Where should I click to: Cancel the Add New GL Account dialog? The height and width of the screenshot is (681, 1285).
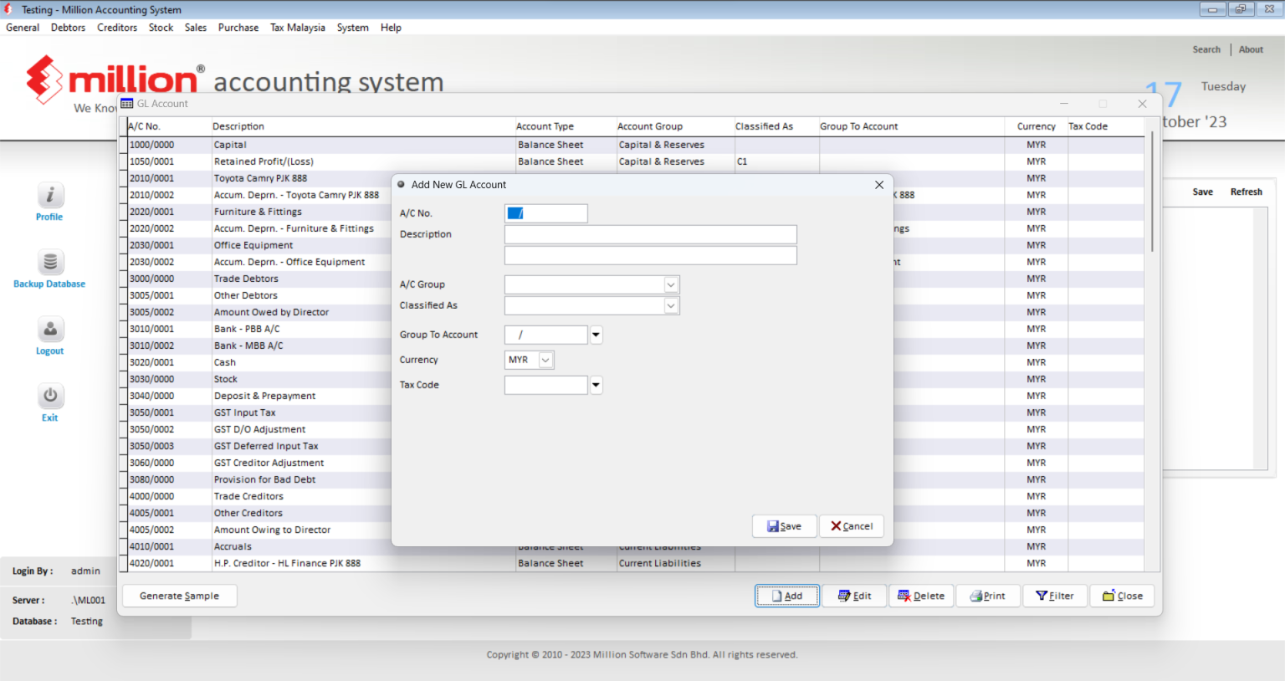click(851, 526)
